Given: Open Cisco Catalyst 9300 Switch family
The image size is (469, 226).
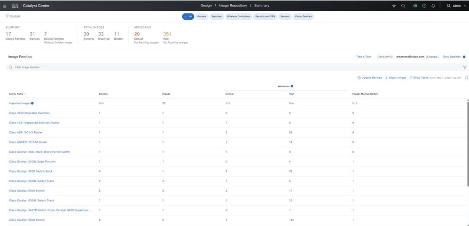Looking at the screenshot, I should pos(27,191).
